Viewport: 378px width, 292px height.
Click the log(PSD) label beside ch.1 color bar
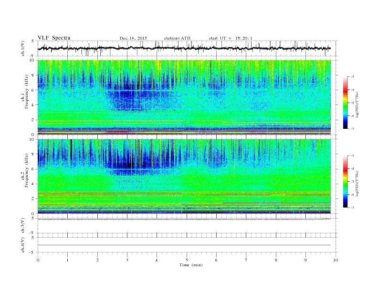[x=357, y=104]
